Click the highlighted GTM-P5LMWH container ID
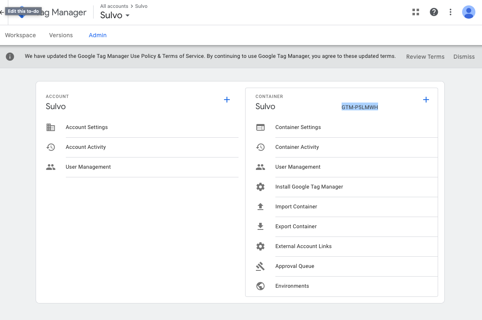Screen dimensions: 482x320 click(x=360, y=107)
